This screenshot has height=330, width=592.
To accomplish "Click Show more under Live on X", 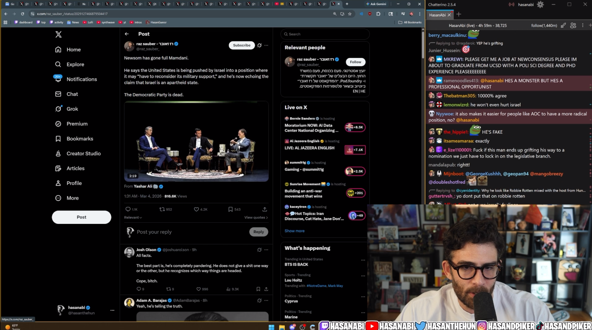I will pos(295,231).
